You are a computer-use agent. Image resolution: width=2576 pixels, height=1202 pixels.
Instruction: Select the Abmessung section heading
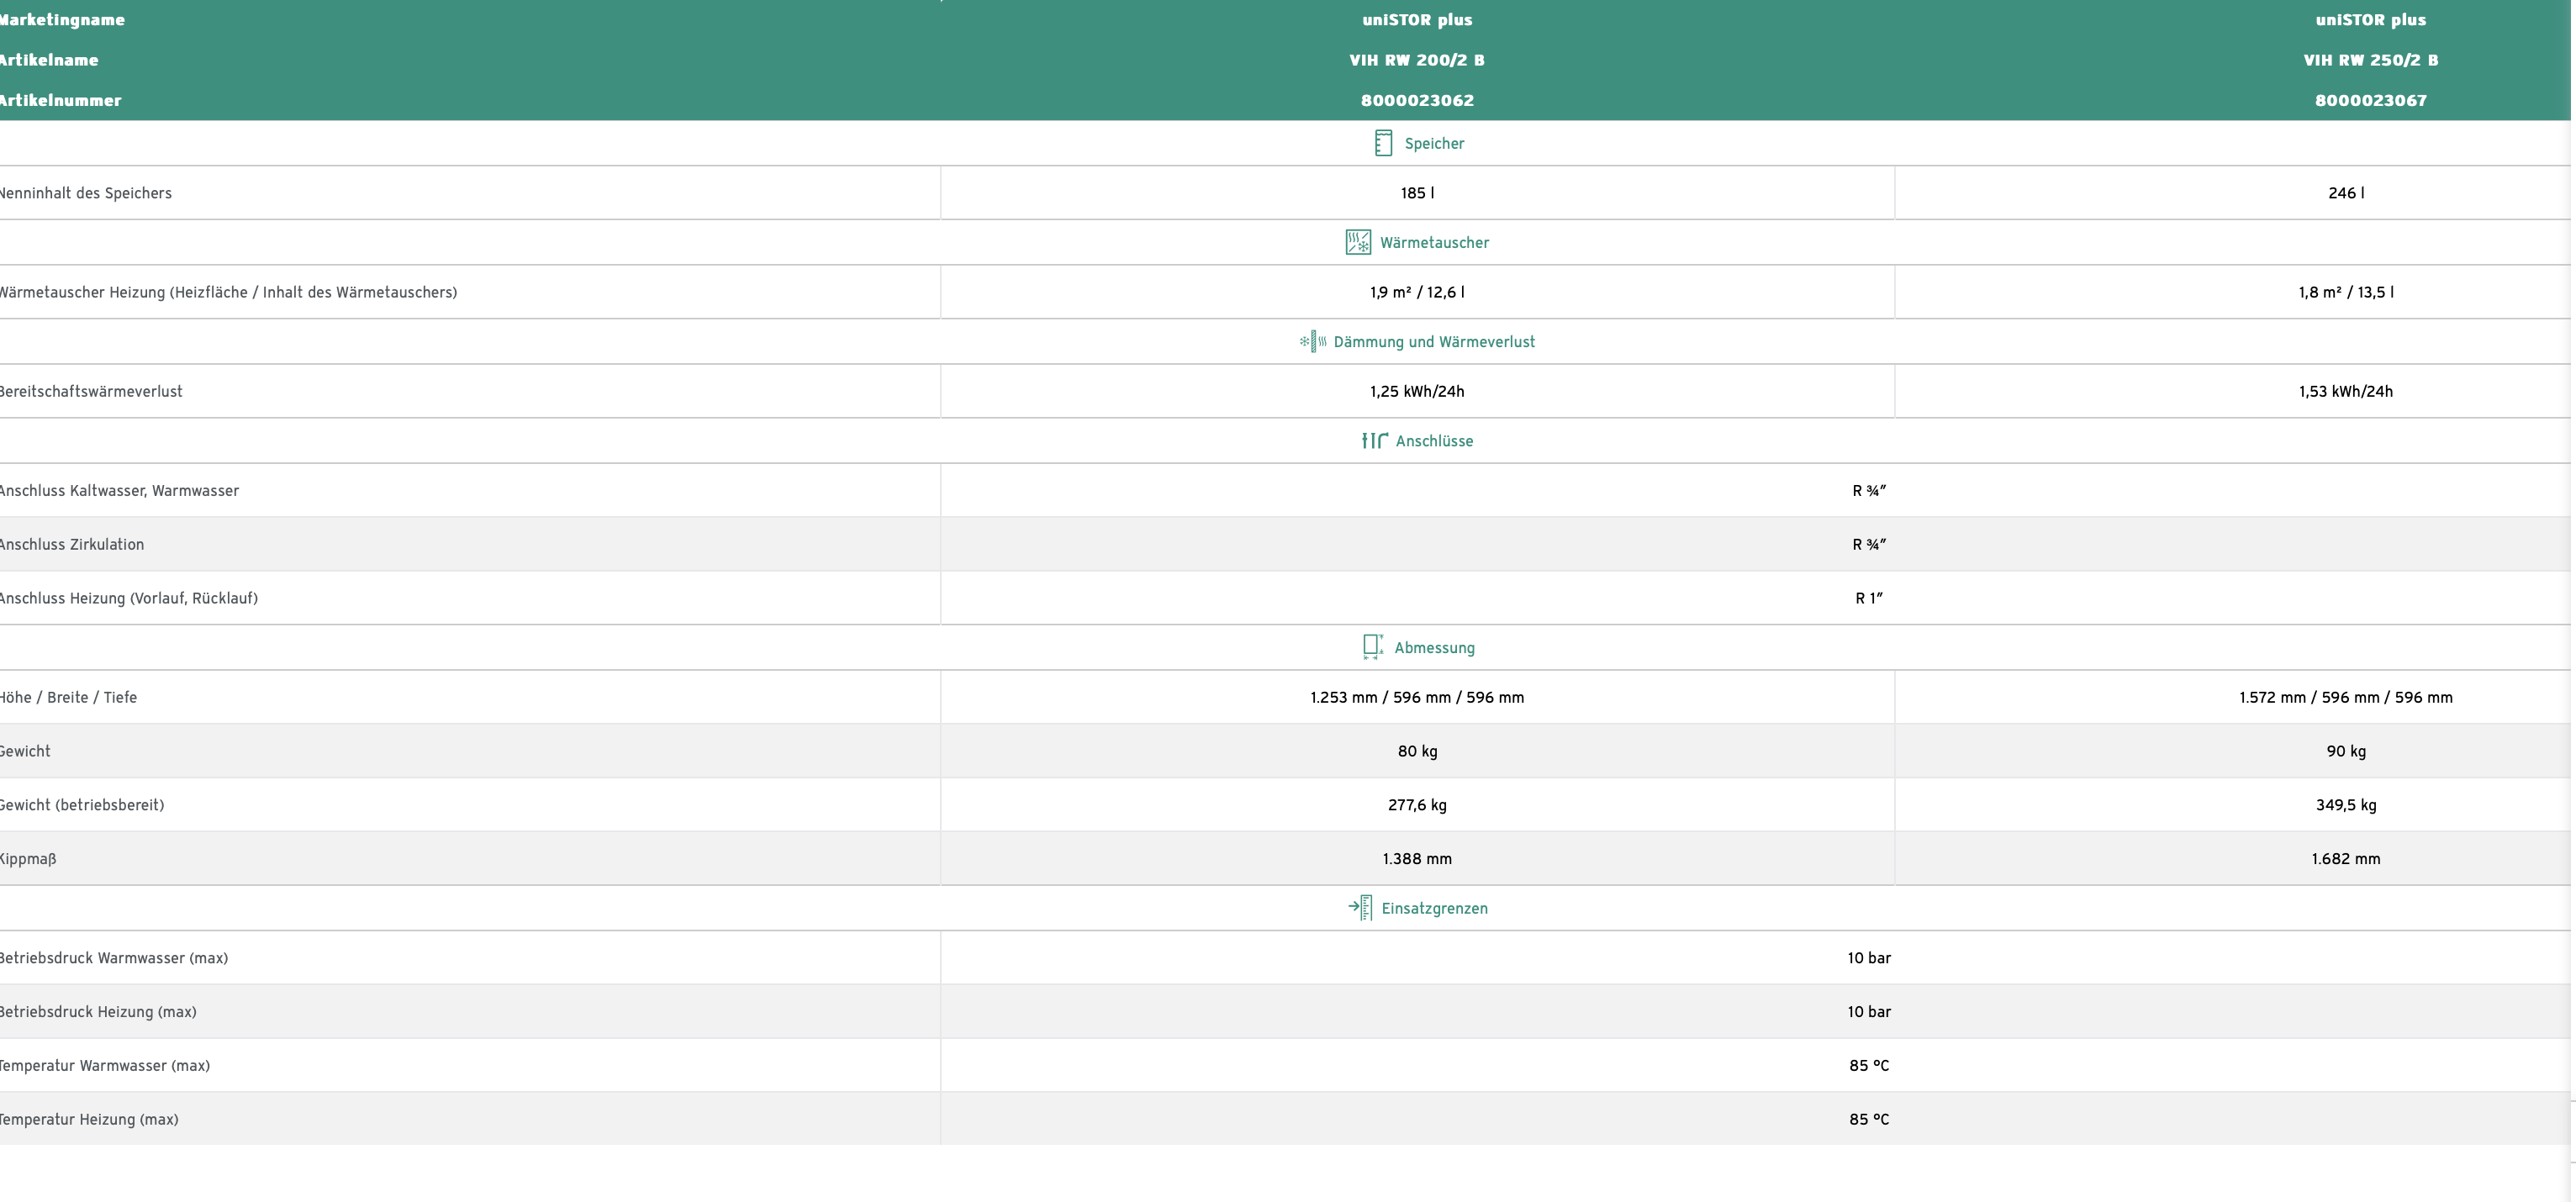(1434, 648)
